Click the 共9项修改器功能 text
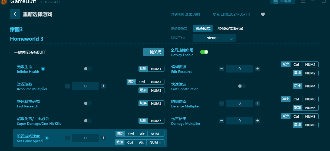Viewport: 330px width, 151px height. click(185, 14)
